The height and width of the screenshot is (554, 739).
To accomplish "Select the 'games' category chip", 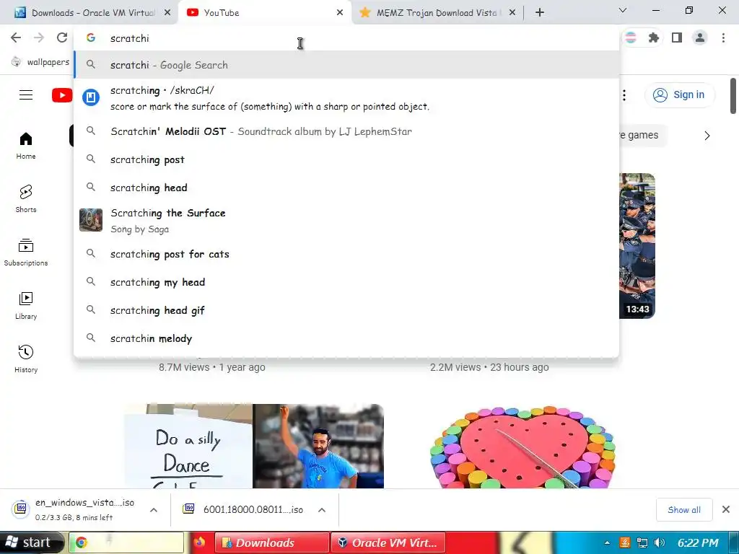I will coord(642,135).
